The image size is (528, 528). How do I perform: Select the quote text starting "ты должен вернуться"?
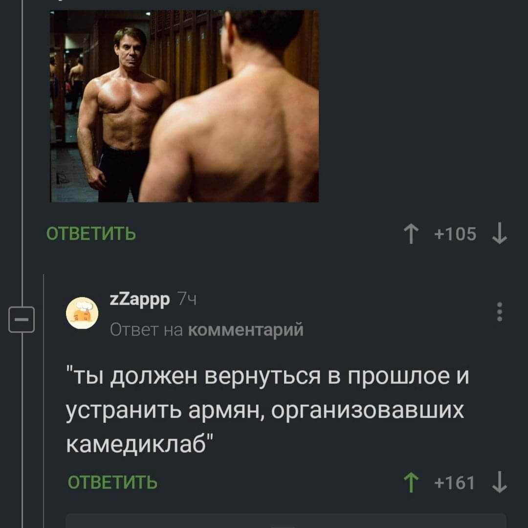(267, 410)
